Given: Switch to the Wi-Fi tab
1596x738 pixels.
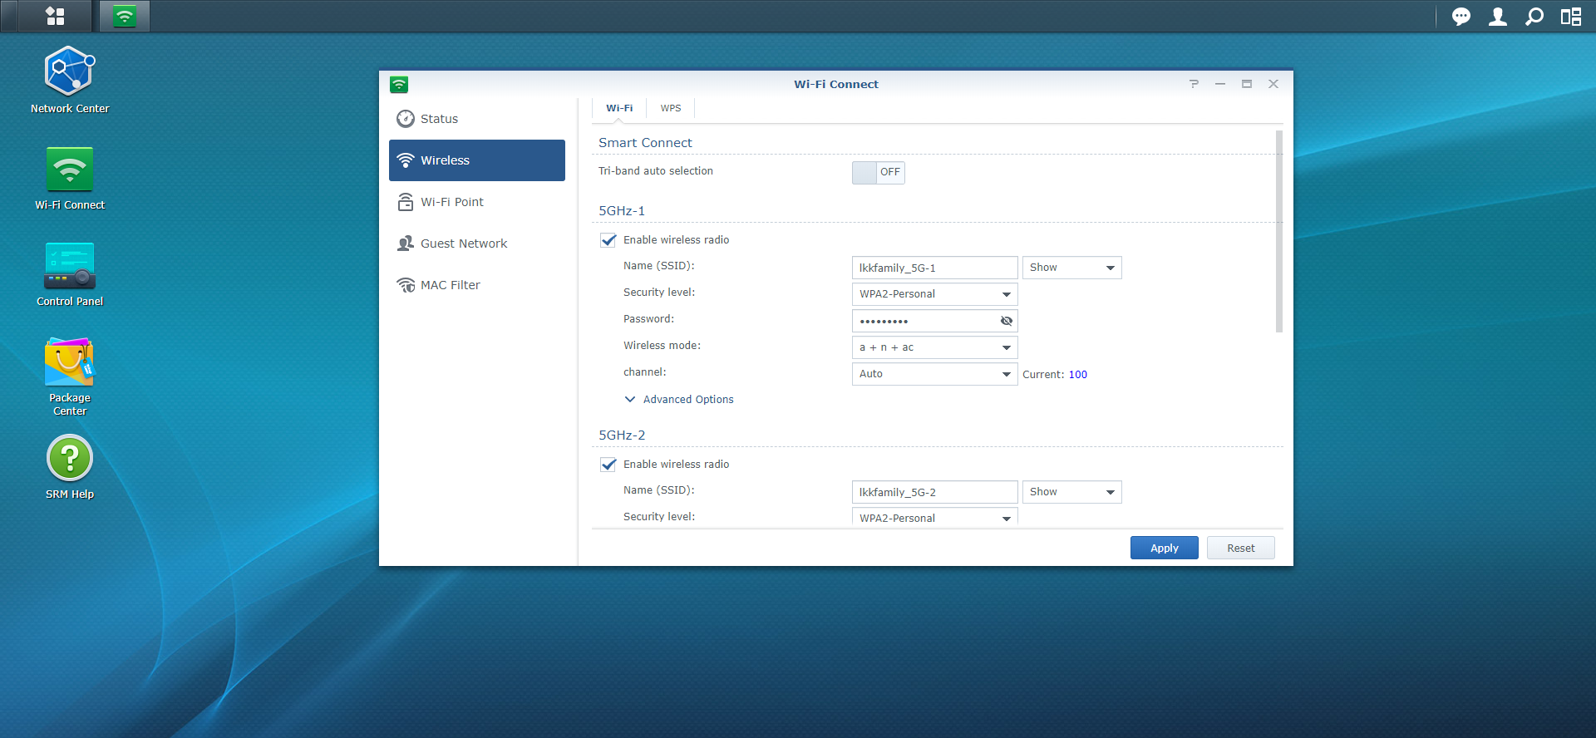Looking at the screenshot, I should pyautogui.click(x=619, y=108).
